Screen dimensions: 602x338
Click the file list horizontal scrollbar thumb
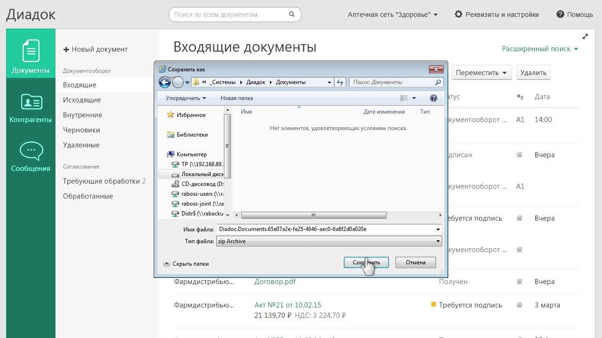click(x=314, y=215)
